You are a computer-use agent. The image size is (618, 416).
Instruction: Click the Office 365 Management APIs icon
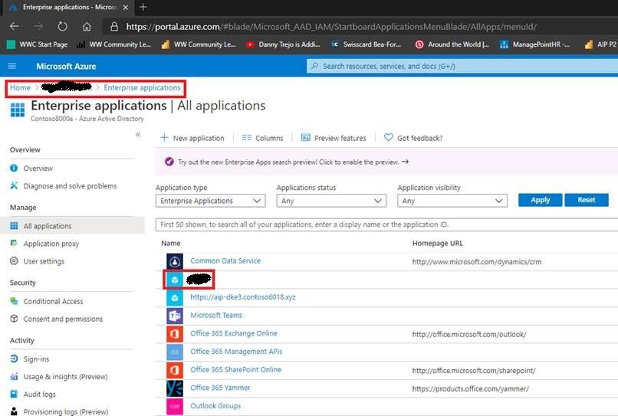pos(175,352)
